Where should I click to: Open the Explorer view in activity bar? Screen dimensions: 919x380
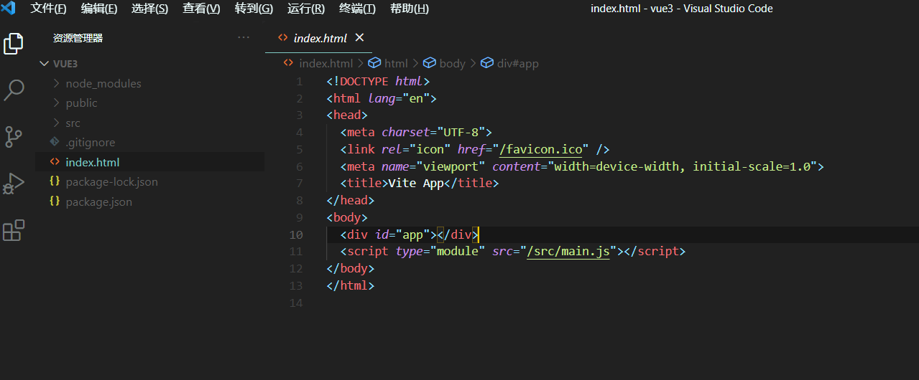tap(14, 44)
